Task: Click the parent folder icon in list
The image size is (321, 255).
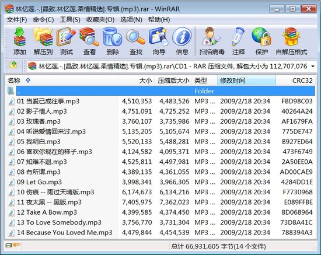Action: point(11,91)
